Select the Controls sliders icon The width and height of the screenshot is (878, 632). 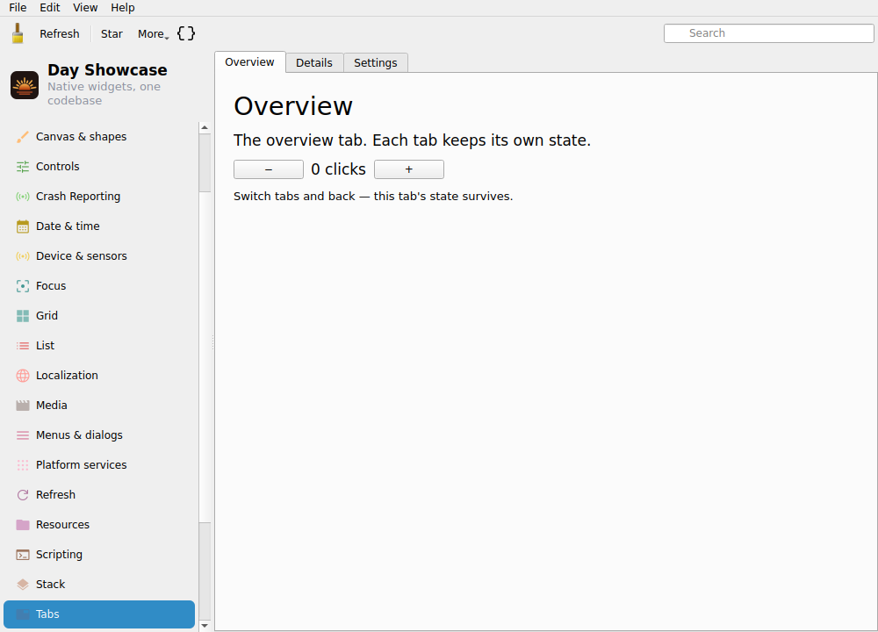23,166
